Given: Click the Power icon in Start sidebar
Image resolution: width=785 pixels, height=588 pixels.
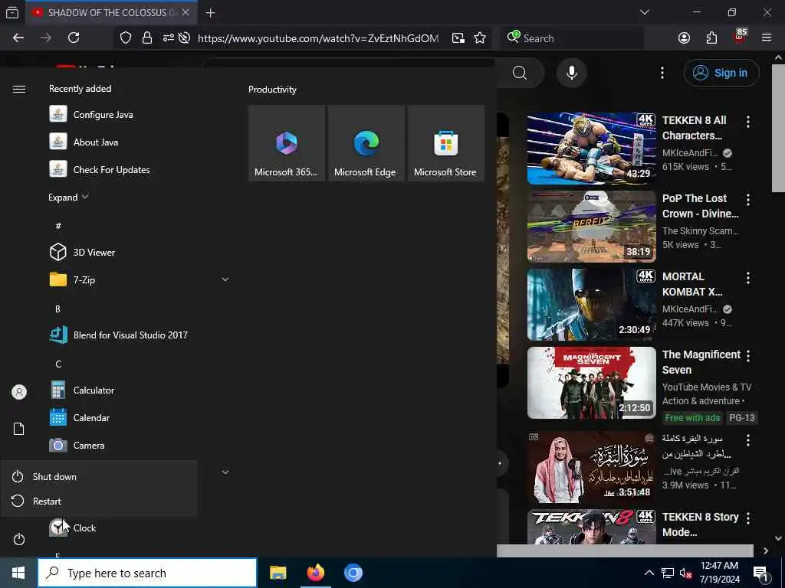Looking at the screenshot, I should tap(19, 539).
